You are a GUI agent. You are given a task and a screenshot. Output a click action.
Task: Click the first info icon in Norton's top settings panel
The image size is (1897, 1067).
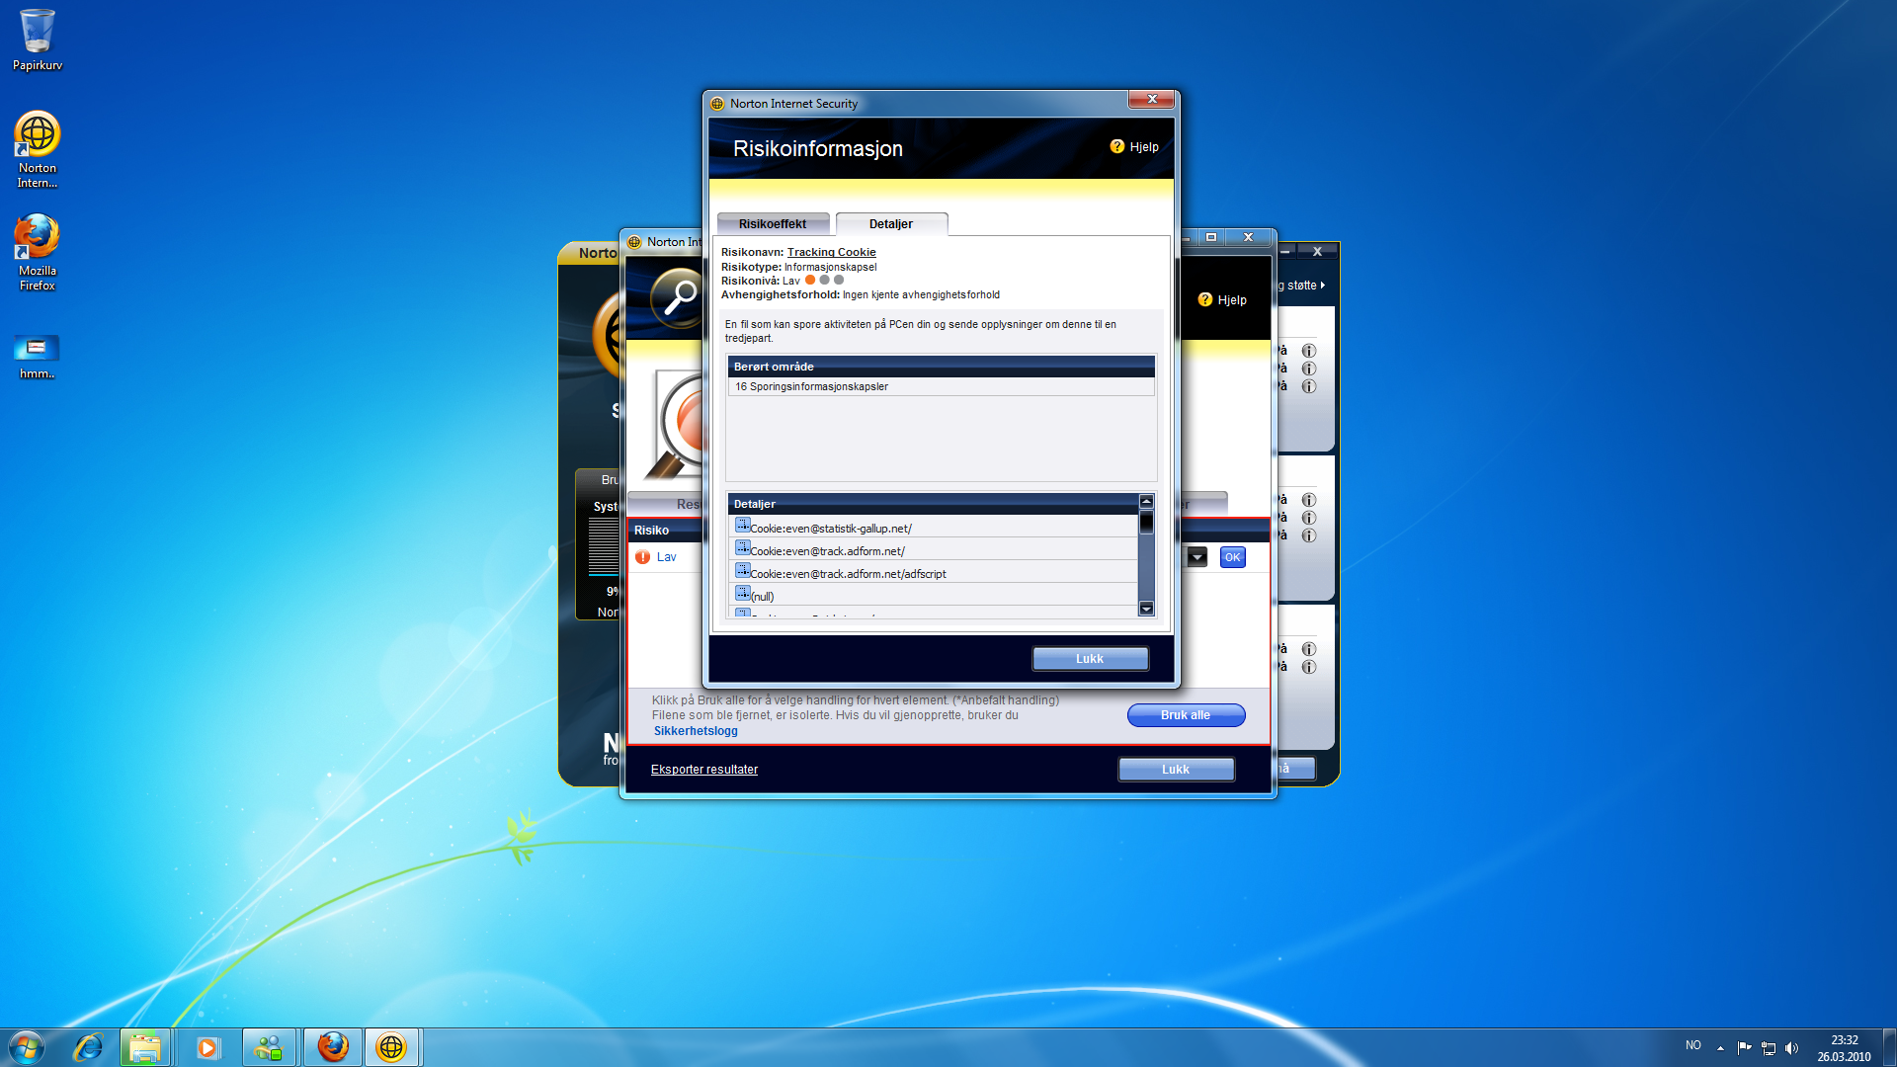[1309, 351]
